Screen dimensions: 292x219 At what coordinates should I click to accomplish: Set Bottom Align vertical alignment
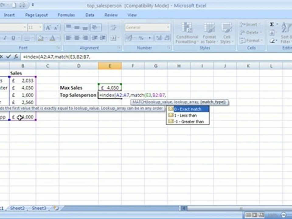85,27
